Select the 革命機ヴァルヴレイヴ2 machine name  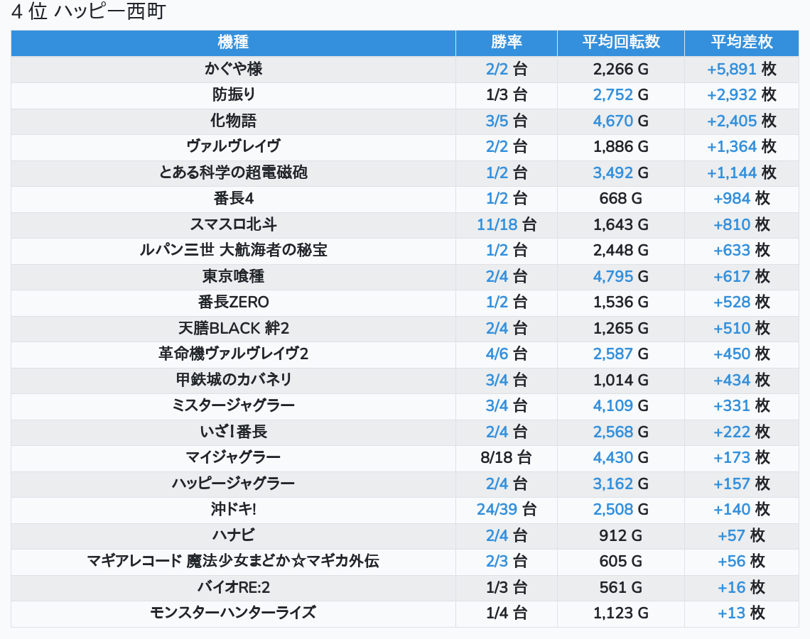coord(233,354)
